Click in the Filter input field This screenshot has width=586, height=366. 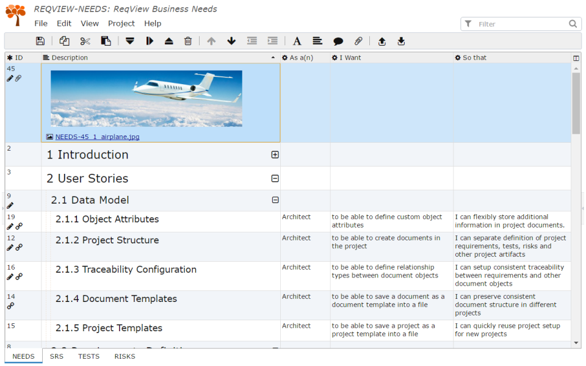pos(521,24)
